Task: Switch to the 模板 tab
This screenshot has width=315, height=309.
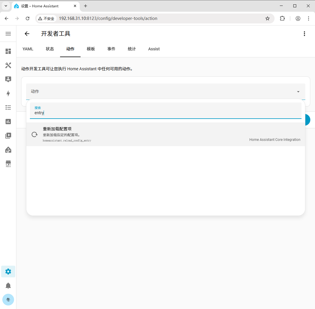Action: (91, 49)
